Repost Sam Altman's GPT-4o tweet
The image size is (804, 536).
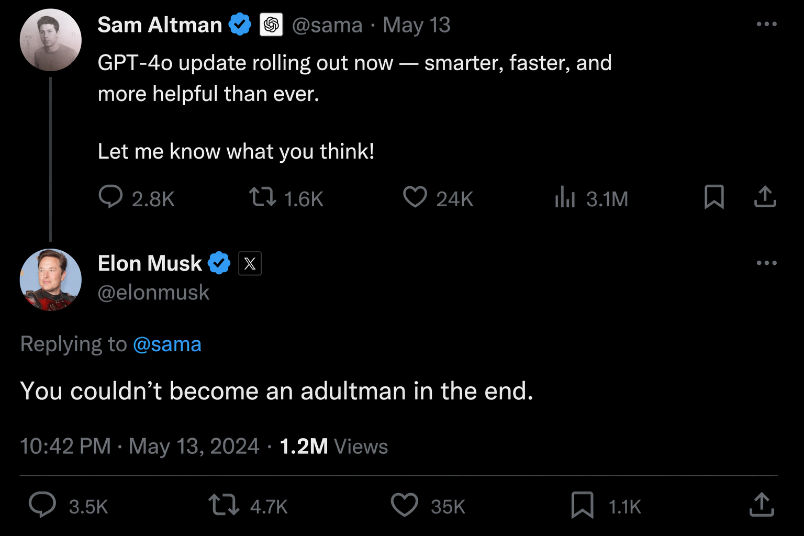click(262, 197)
